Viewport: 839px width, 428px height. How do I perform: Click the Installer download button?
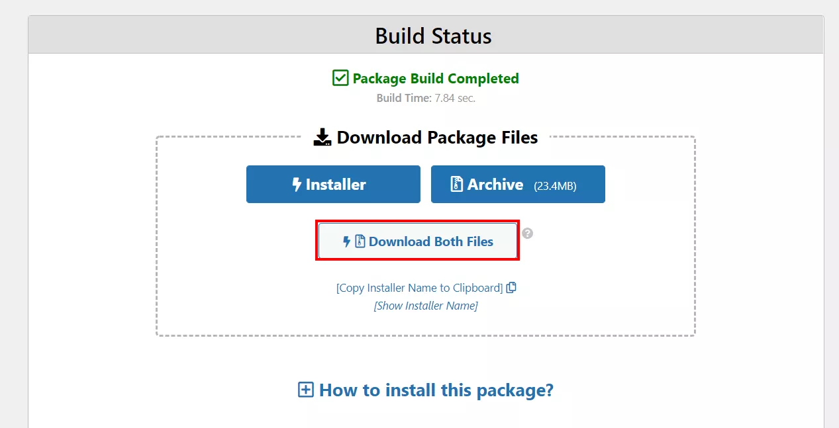click(333, 185)
